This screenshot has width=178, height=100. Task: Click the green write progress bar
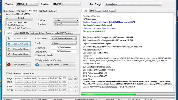(108, 94)
